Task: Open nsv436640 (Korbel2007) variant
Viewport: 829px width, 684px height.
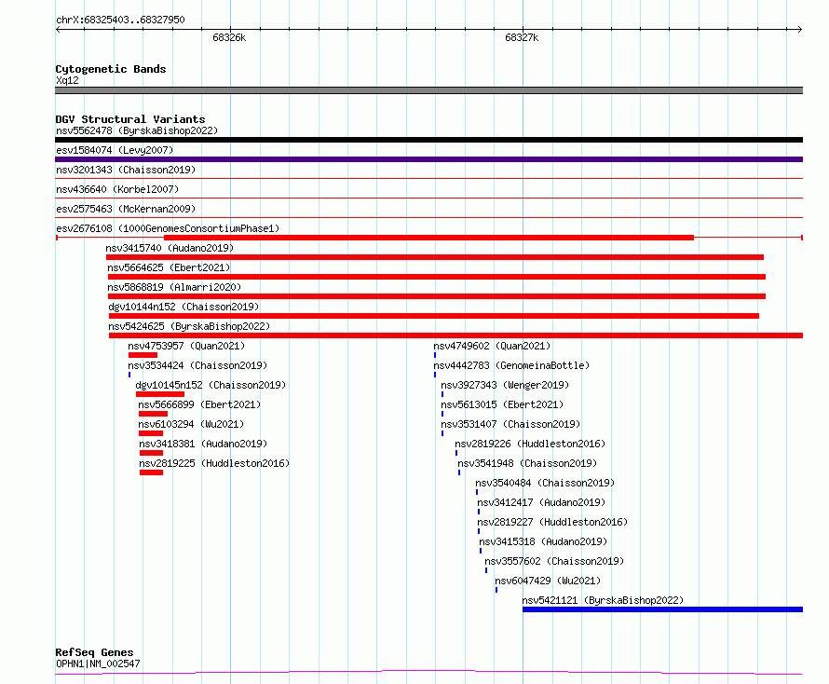Action: coord(117,189)
